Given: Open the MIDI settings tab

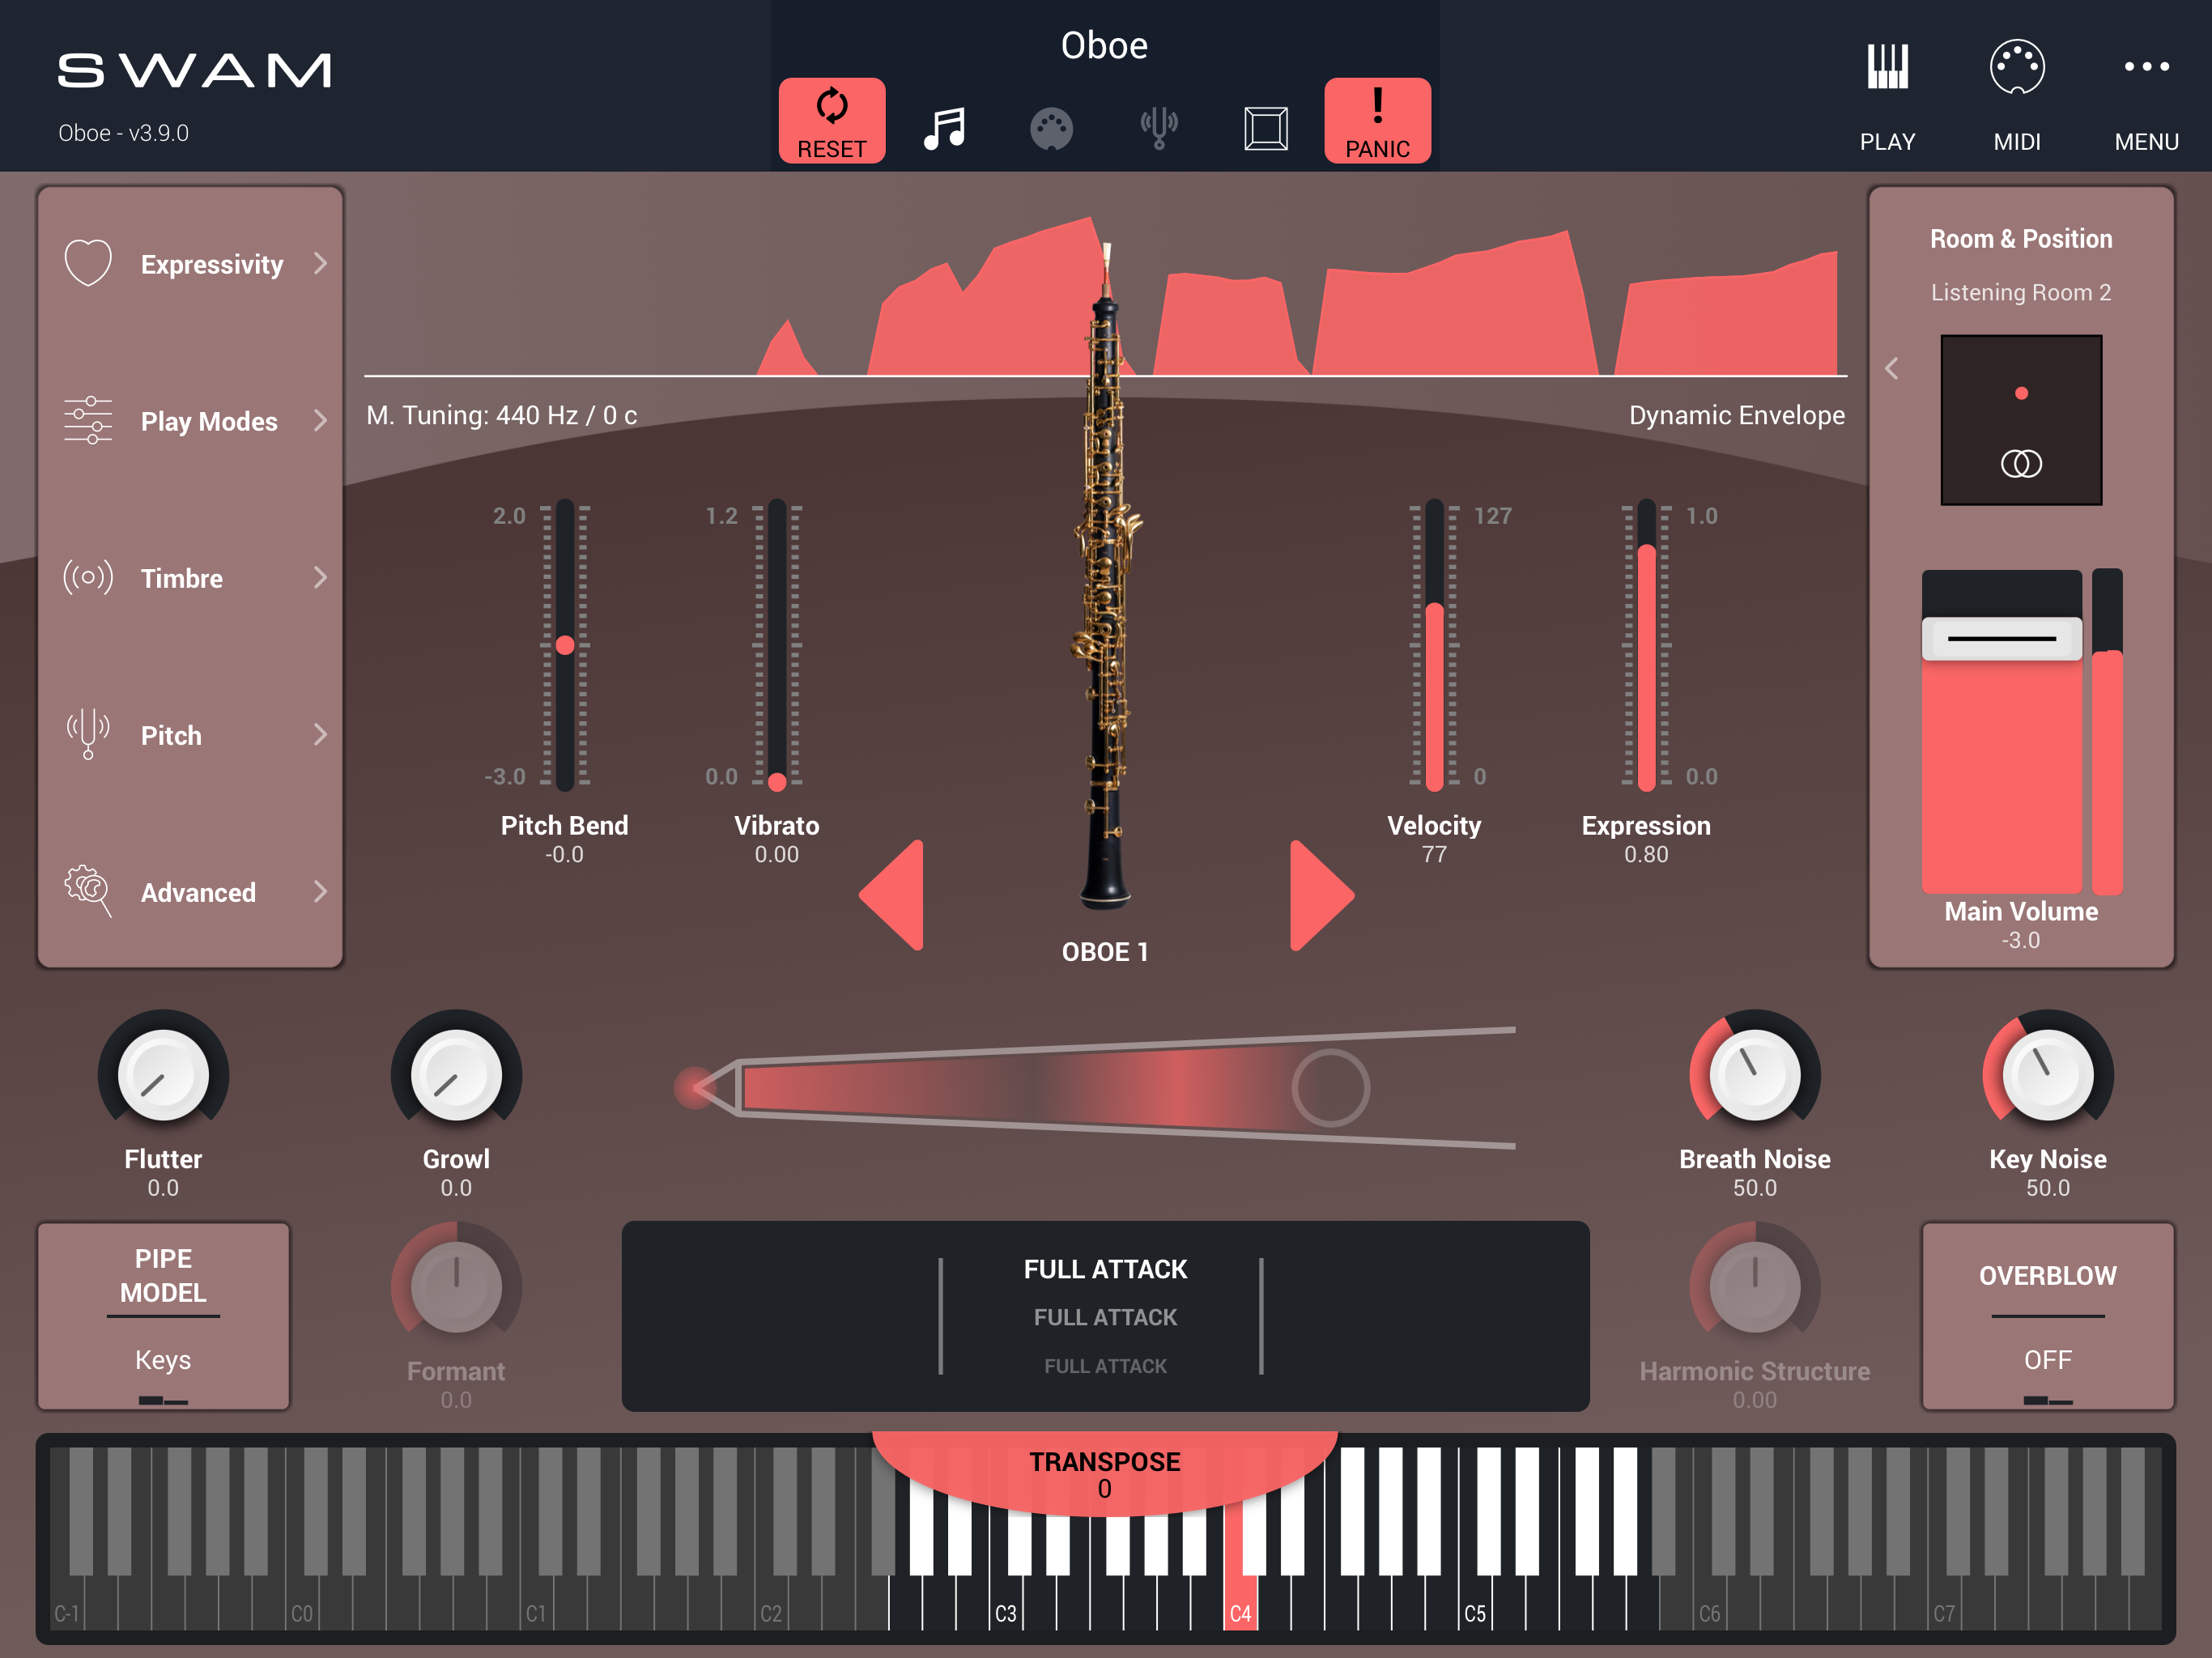Looking at the screenshot, I should coord(2016,96).
